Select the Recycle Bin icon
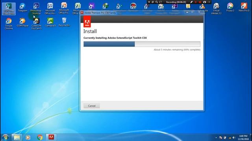Screen dimensions: 252x141 (x=64, y=22)
